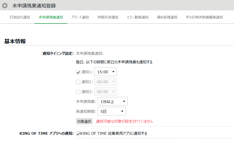This screenshot has height=143, width=234.
Task: Expand the 再通知期間 dropdown showing 5日
Action: point(112,111)
